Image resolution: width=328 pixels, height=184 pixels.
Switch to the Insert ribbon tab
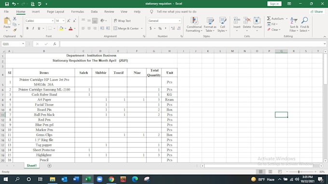[36, 12]
